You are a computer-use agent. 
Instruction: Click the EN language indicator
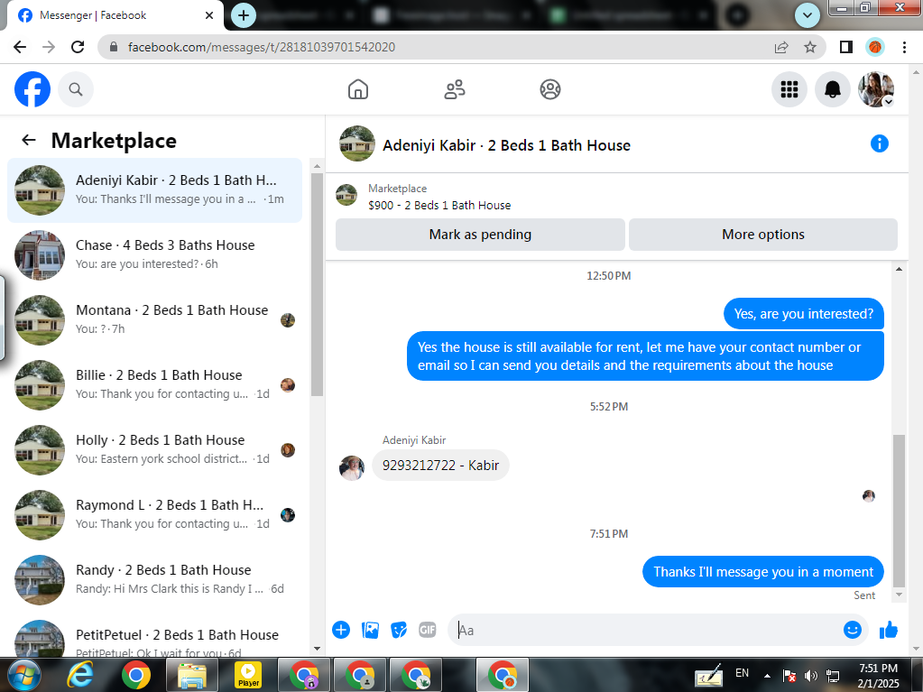[743, 672]
